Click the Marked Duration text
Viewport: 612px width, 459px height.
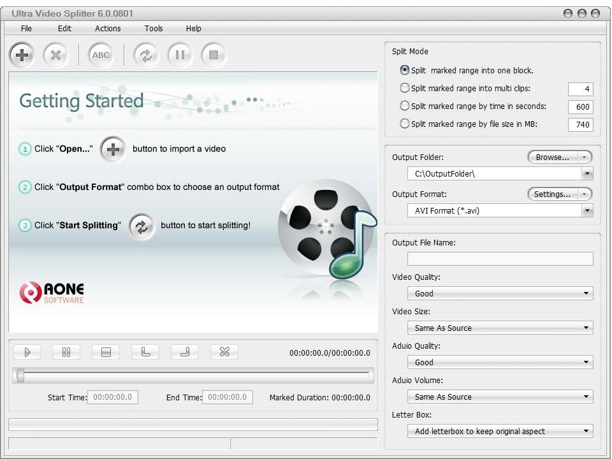tap(319, 397)
